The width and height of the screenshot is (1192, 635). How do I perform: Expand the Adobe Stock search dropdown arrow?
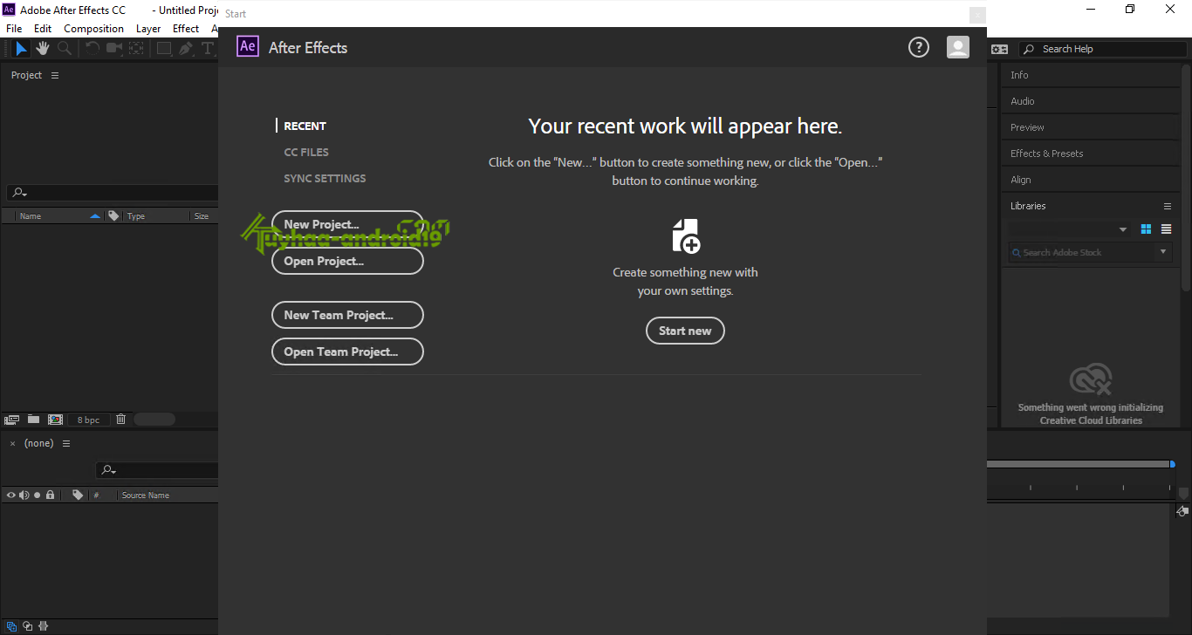point(1163,252)
